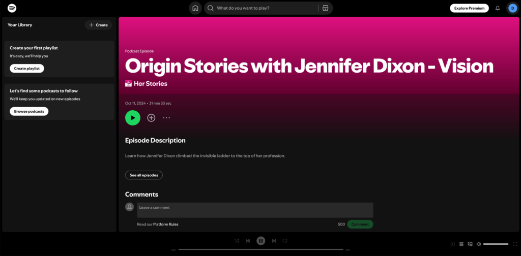Viewport: 521px width, 256px height.
Task: Mute the volume speaker icon
Action: click(x=479, y=244)
